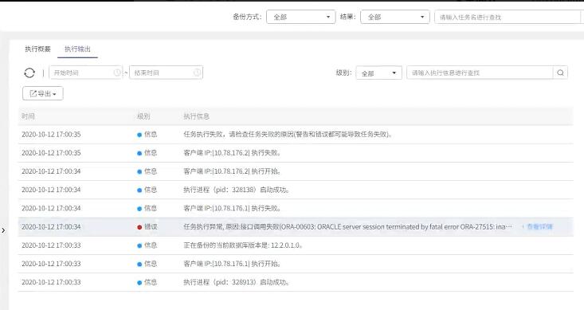
Task: Open the 结果 dropdown
Action: tap(395, 18)
